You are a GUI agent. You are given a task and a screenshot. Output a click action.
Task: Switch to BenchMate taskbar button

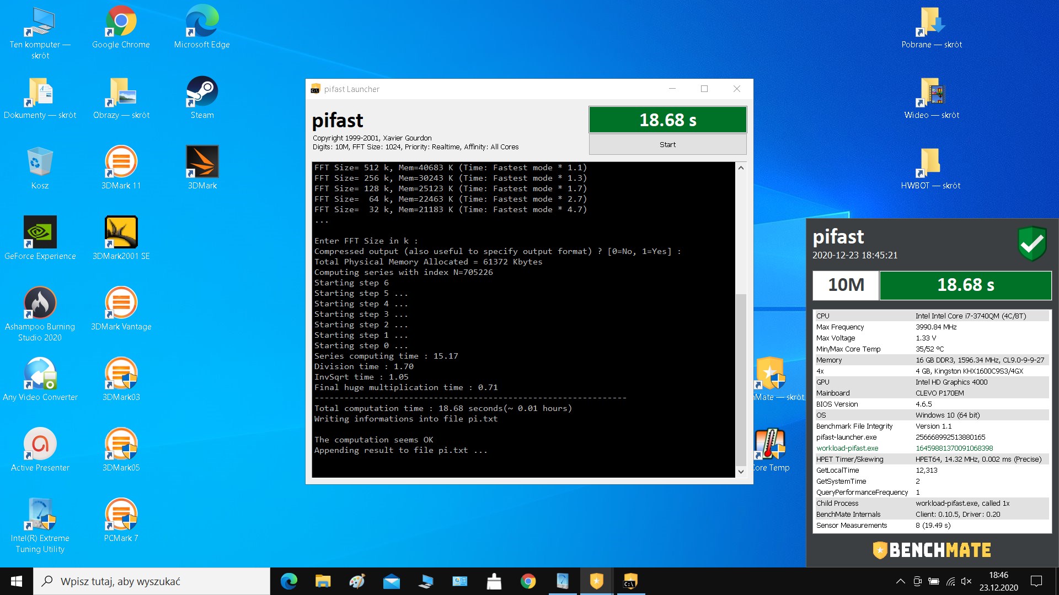pos(596,581)
